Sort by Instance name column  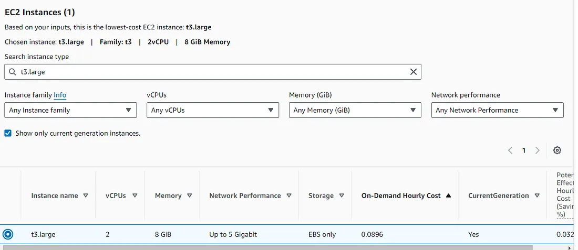pyautogui.click(x=59, y=195)
